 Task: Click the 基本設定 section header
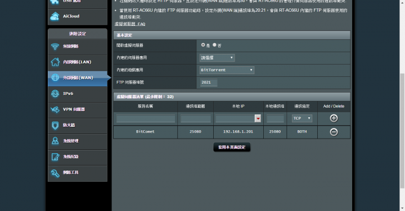coord(232,35)
